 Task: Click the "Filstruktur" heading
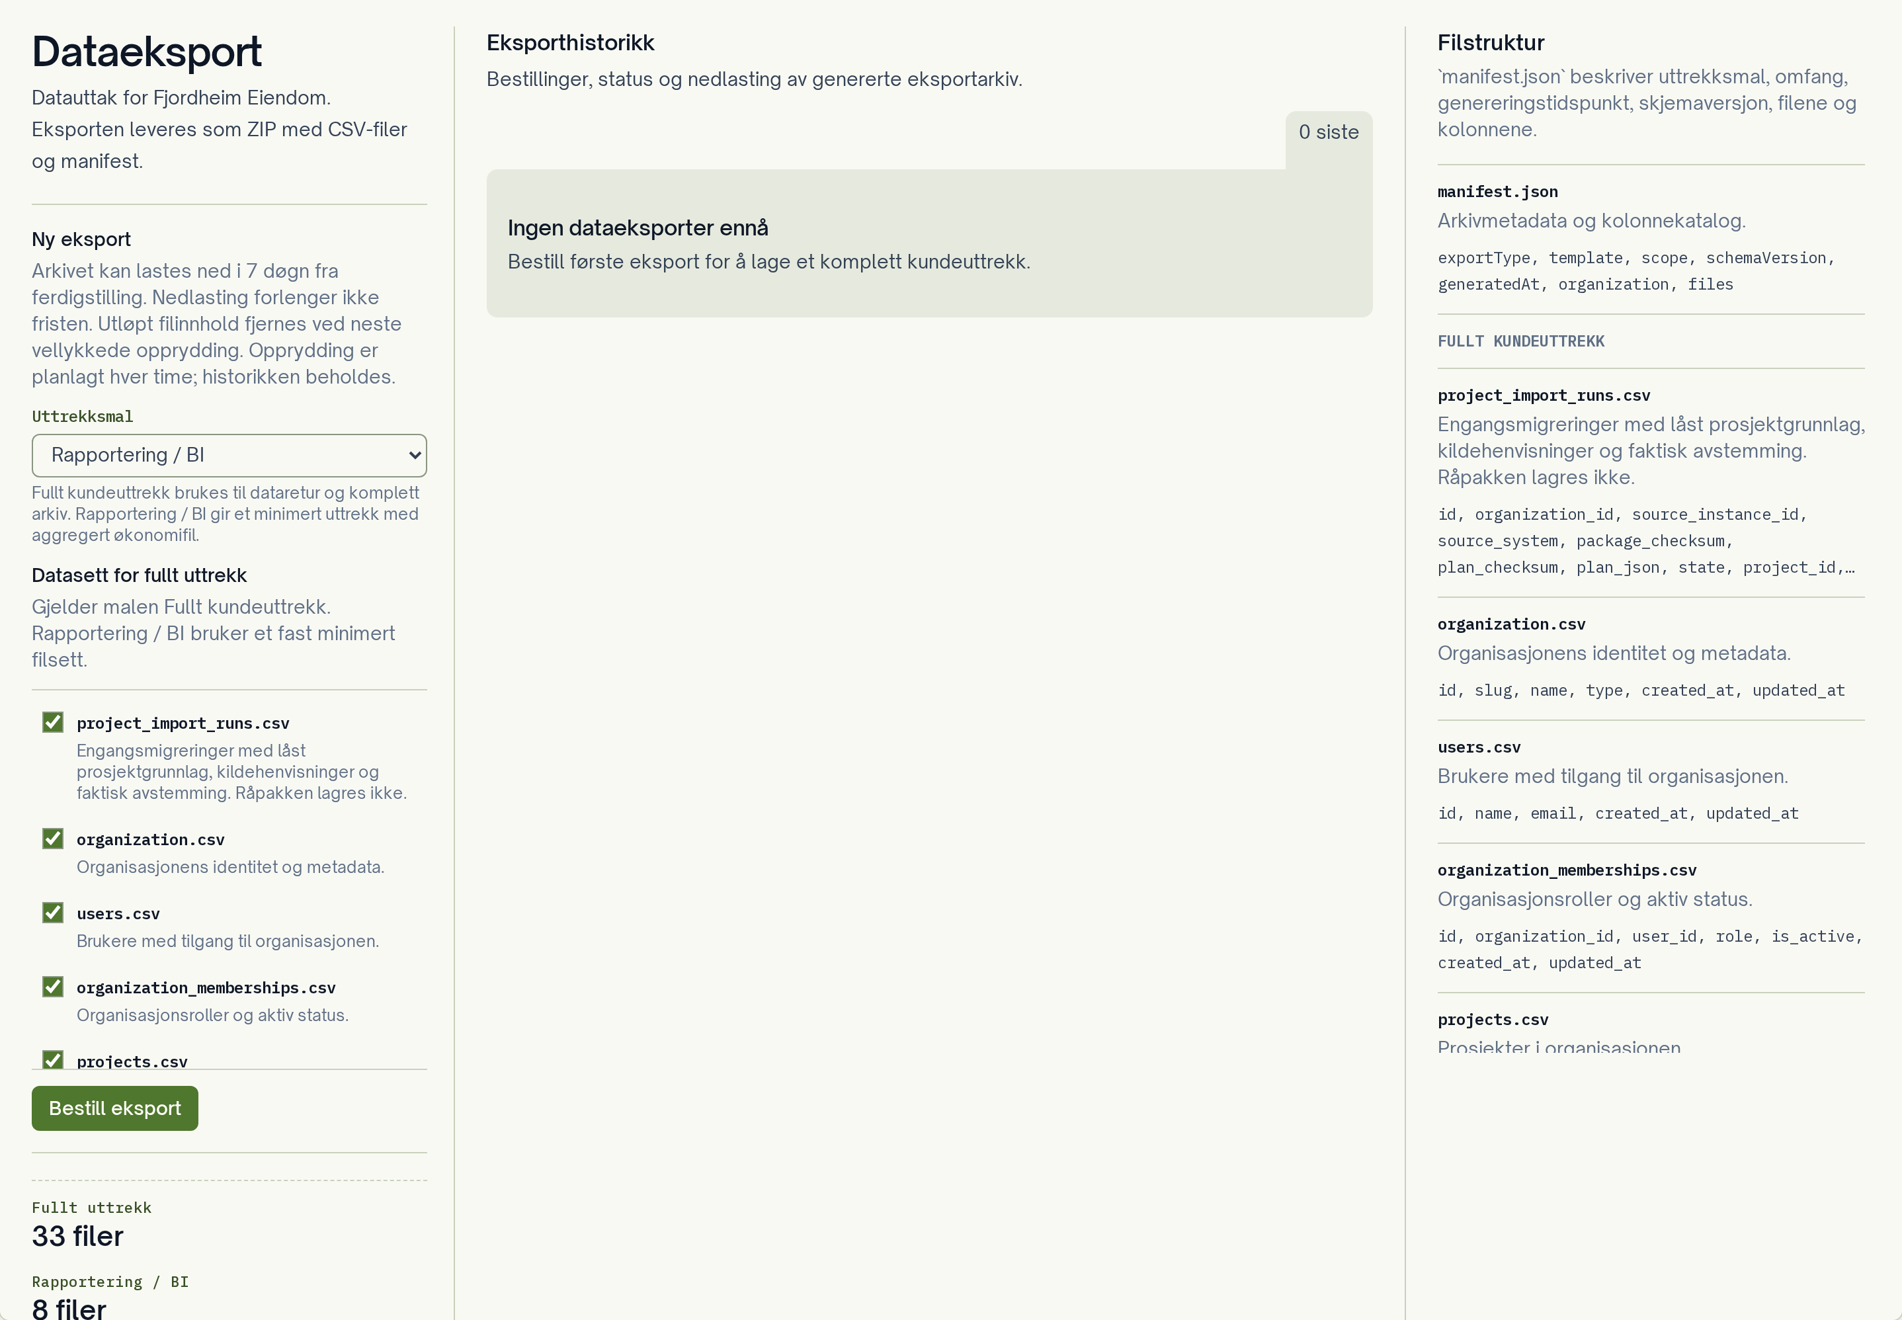point(1491,43)
